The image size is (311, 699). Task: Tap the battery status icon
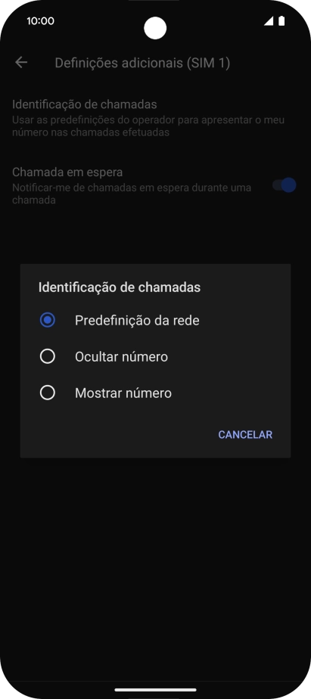pyautogui.click(x=281, y=21)
